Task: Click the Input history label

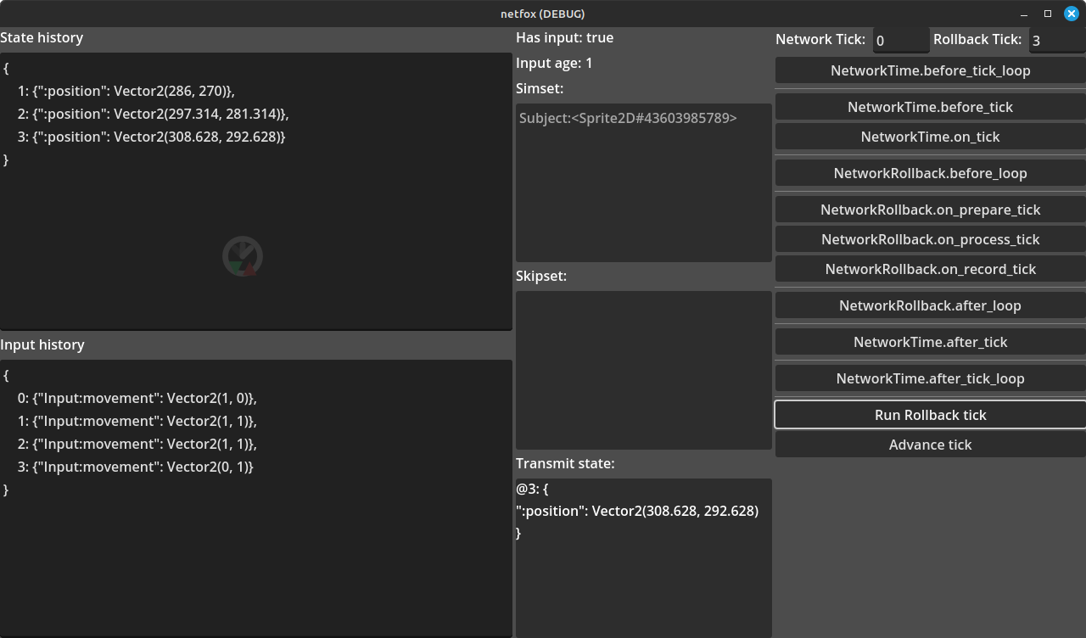Action: [42, 344]
